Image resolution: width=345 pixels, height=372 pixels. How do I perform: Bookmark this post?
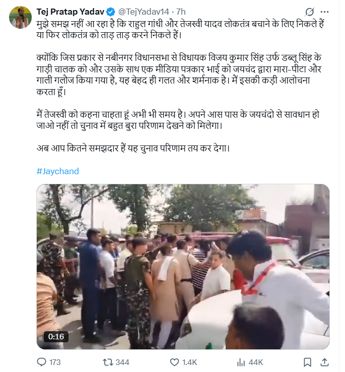tap(308, 362)
